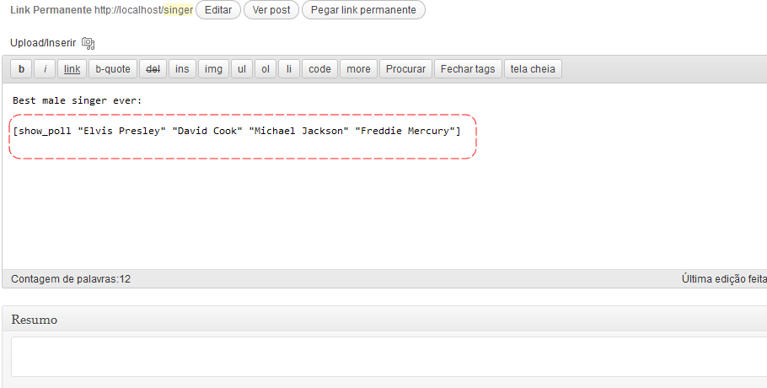Switch to fullscreen with tela cheia

[533, 69]
